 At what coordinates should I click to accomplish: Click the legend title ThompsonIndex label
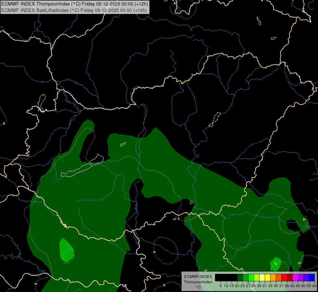click(198, 282)
